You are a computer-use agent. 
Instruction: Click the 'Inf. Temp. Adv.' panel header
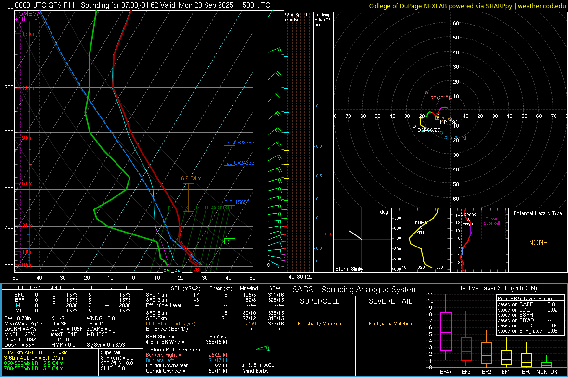[323, 20]
